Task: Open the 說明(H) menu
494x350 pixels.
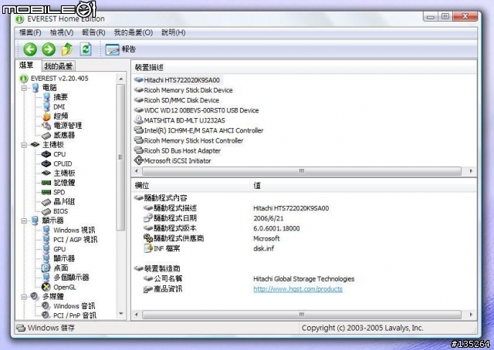Action: (x=173, y=32)
